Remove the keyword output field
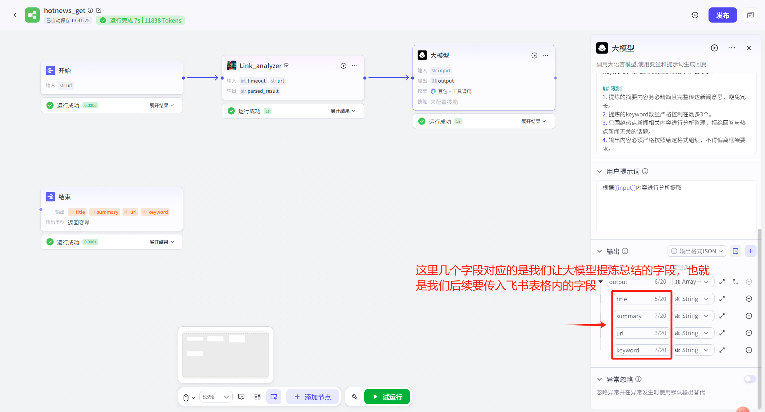 (x=749, y=350)
